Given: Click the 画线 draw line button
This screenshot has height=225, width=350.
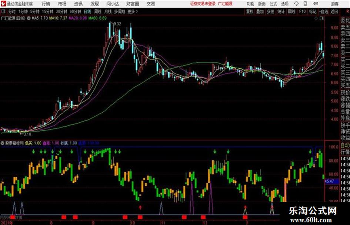Looking at the screenshot, I should pyautogui.click(x=291, y=11).
